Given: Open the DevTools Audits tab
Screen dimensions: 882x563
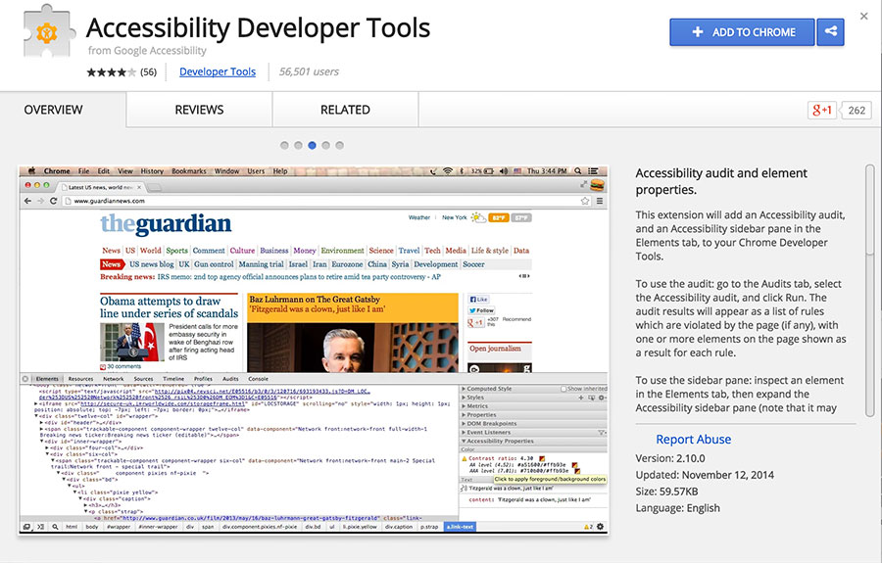Looking at the screenshot, I should coord(230,379).
